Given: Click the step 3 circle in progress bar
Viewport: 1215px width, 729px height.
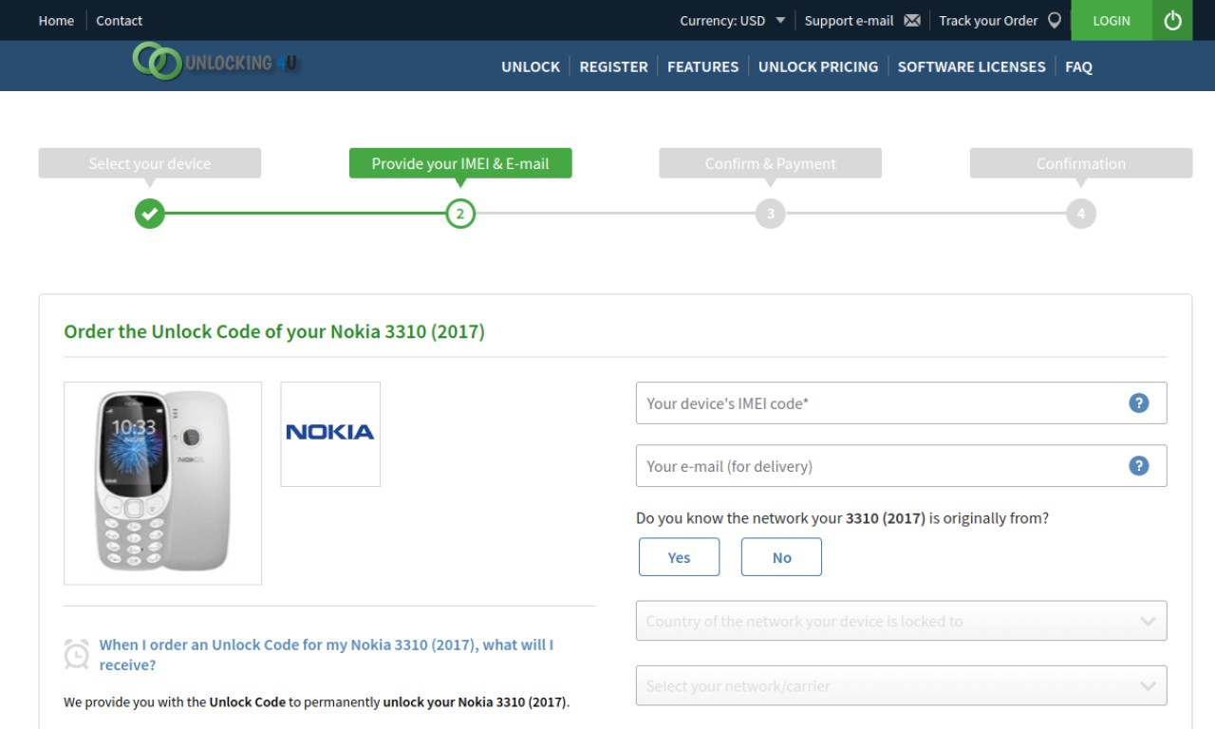Looking at the screenshot, I should tap(771, 214).
